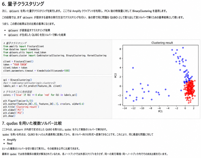201x158 pixels.
Task: Click the y-axis tick label "−4"
Action: [x=119, y=104]
